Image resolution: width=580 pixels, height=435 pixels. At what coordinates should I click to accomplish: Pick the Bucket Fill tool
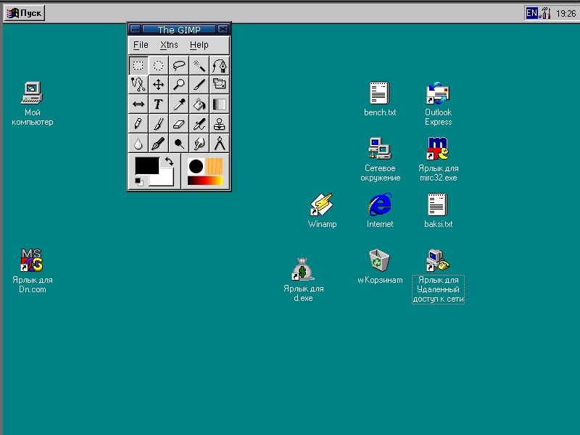click(199, 104)
